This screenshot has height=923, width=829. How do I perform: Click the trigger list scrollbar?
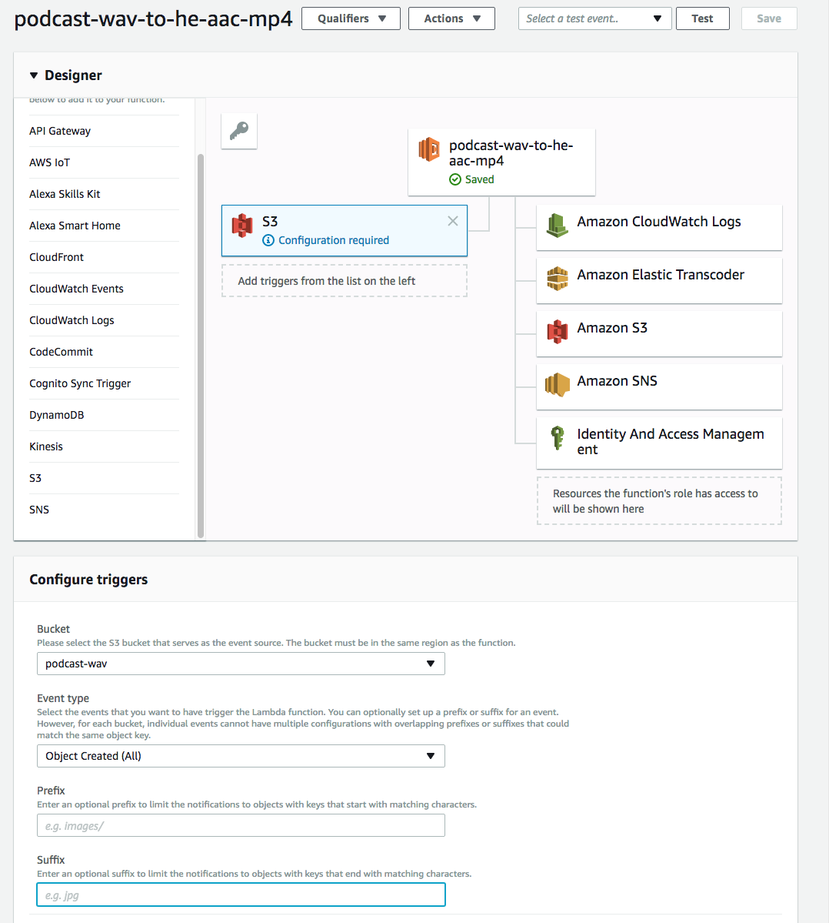click(x=201, y=346)
